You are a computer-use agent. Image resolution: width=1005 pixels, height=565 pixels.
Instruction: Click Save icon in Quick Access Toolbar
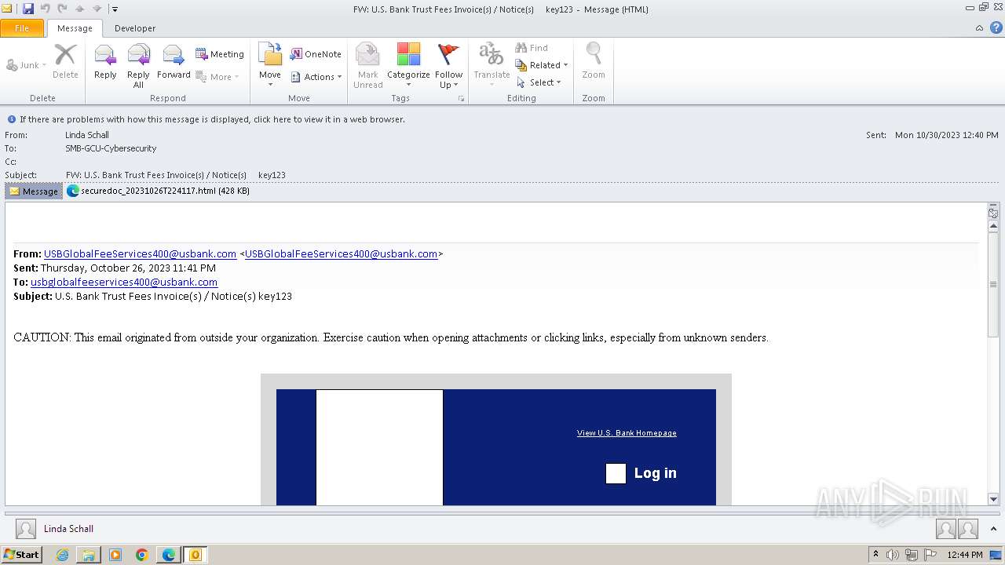click(x=28, y=9)
